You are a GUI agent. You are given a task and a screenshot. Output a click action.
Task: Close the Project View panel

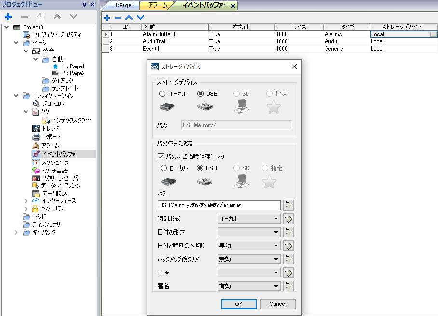click(x=93, y=4)
